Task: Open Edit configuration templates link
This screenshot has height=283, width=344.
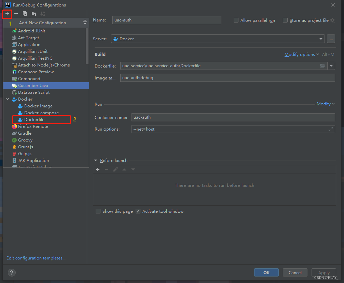Action: coord(36,258)
